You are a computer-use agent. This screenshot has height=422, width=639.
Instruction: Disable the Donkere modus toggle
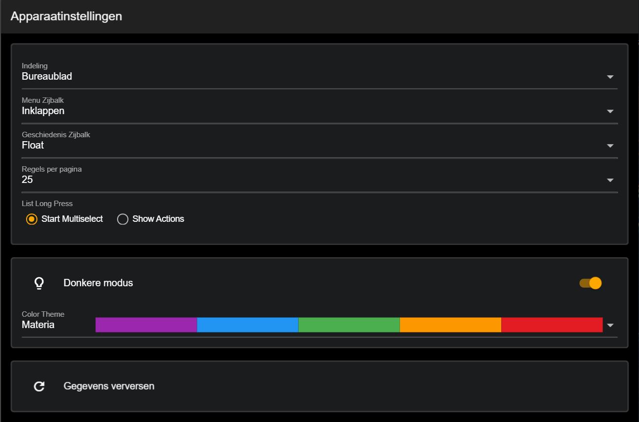click(x=590, y=282)
